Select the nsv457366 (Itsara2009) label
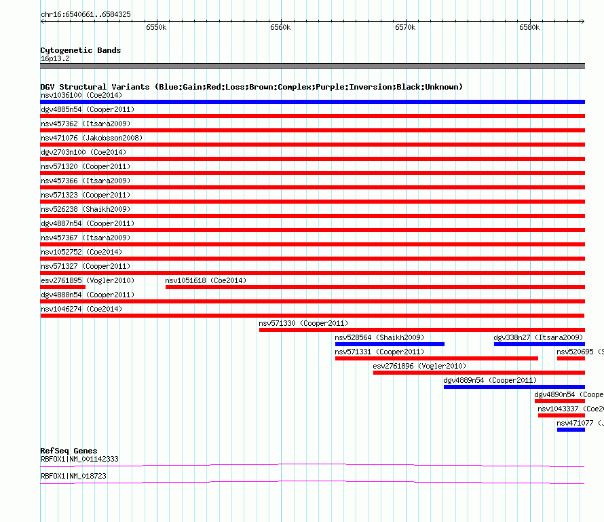 [x=86, y=181]
